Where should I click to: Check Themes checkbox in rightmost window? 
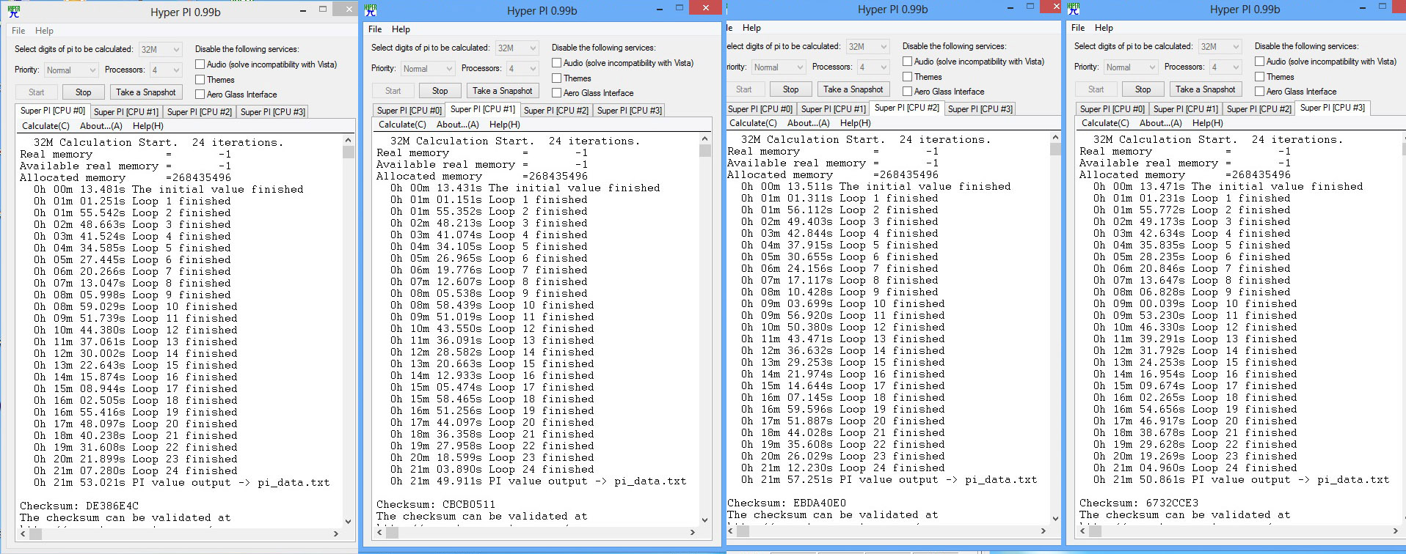click(1259, 77)
